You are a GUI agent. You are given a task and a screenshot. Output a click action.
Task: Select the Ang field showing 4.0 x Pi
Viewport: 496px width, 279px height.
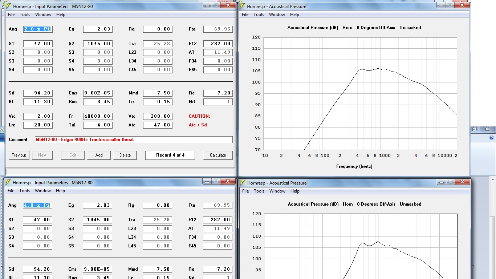click(x=37, y=205)
